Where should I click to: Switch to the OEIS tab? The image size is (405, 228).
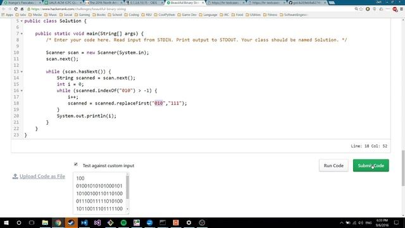point(145,3)
